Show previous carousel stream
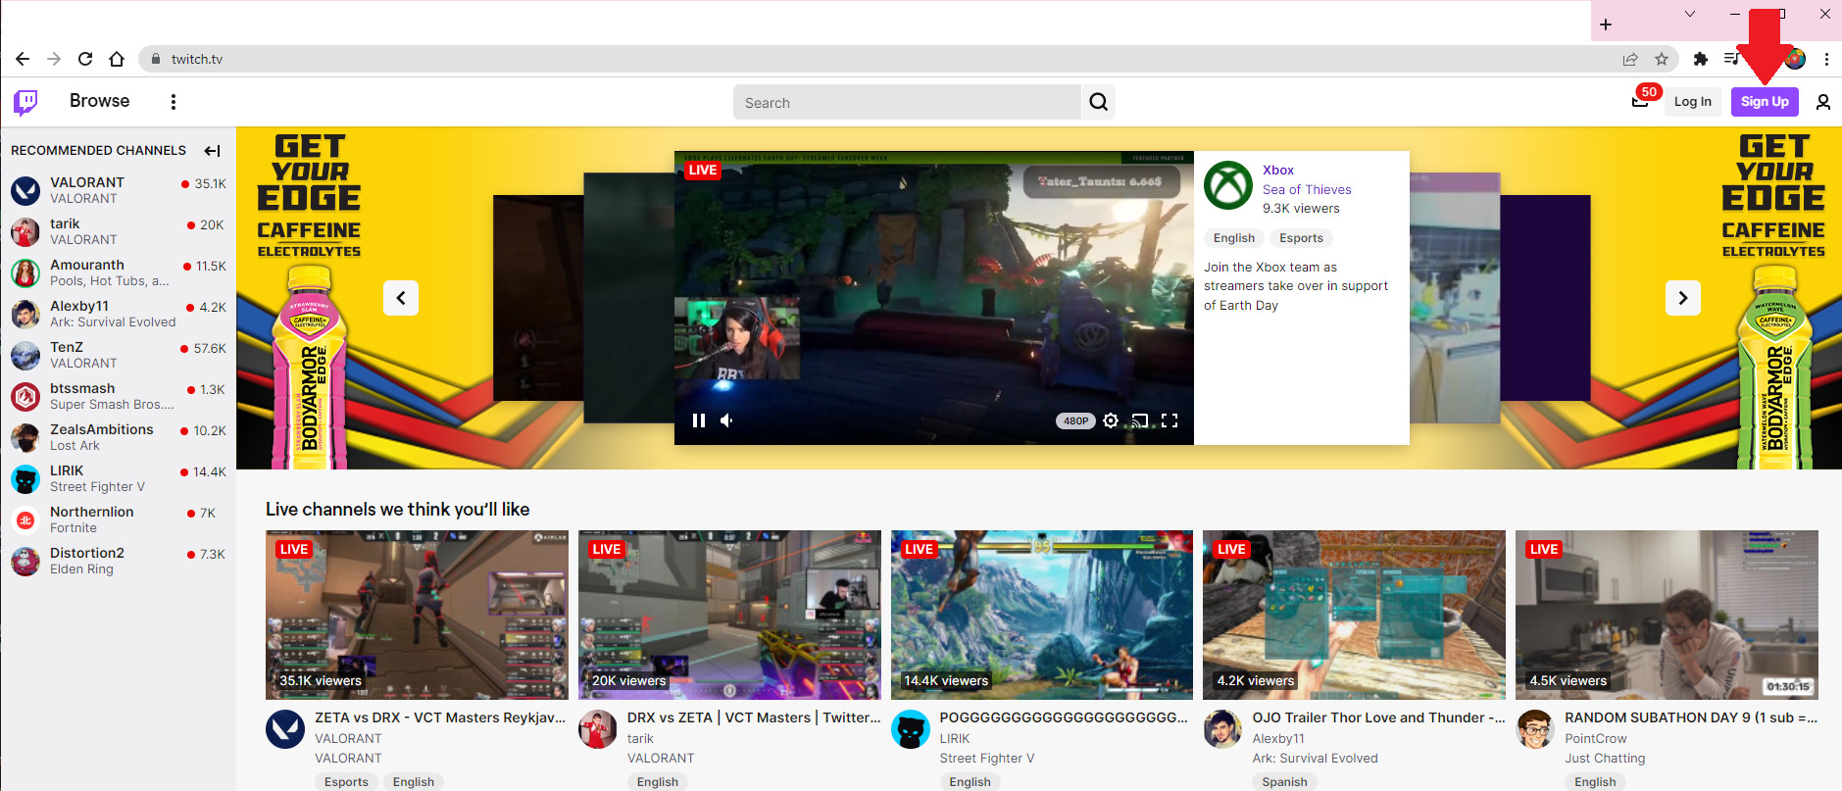The height and width of the screenshot is (791, 1842). [401, 298]
